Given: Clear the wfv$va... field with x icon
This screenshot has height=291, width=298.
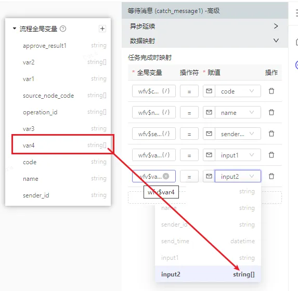Looking at the screenshot, I should click(x=166, y=176).
